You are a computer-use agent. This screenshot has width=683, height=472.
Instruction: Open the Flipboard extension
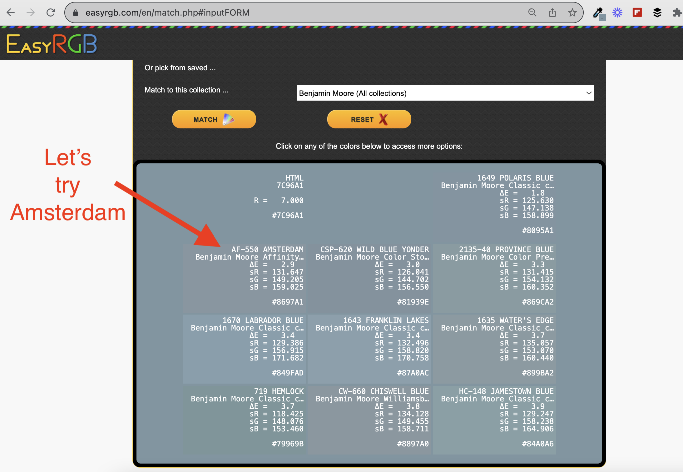pyautogui.click(x=637, y=13)
